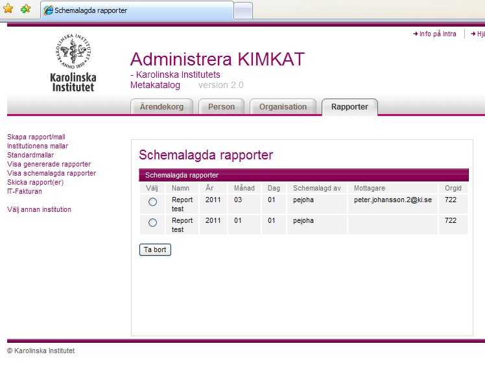Open the Ärendekorg tab
This screenshot has height=370, width=485.
pos(161,107)
